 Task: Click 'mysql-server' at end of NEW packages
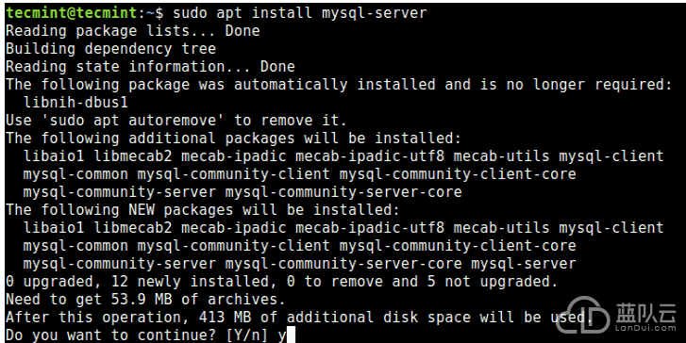[x=524, y=264]
